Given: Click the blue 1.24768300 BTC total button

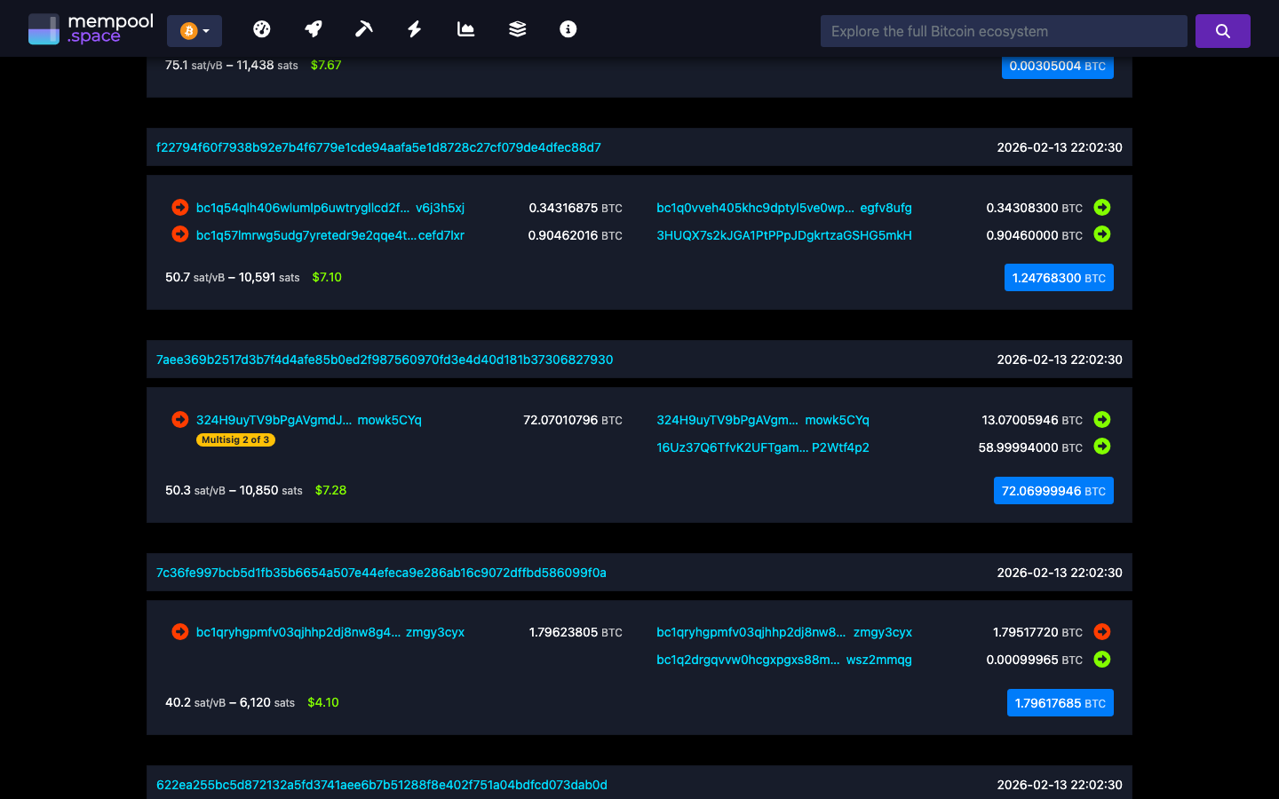Looking at the screenshot, I should [1059, 277].
